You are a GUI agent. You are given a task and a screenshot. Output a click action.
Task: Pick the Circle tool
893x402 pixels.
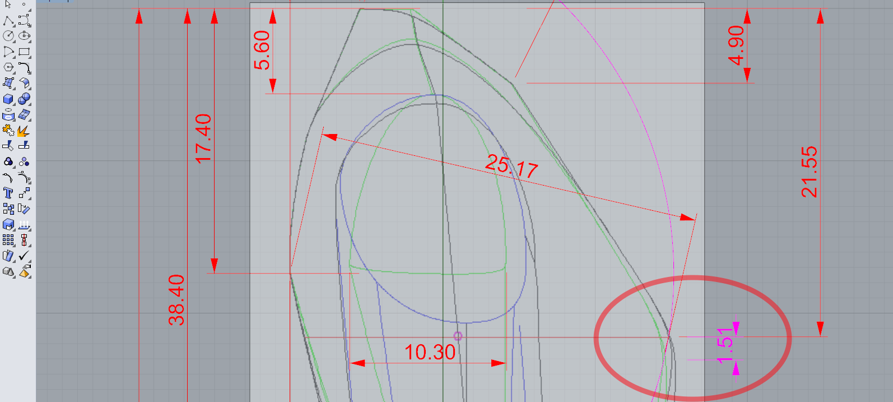pyautogui.click(x=8, y=36)
